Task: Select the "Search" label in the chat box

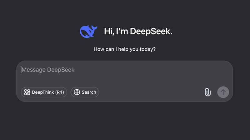Action: [89, 92]
